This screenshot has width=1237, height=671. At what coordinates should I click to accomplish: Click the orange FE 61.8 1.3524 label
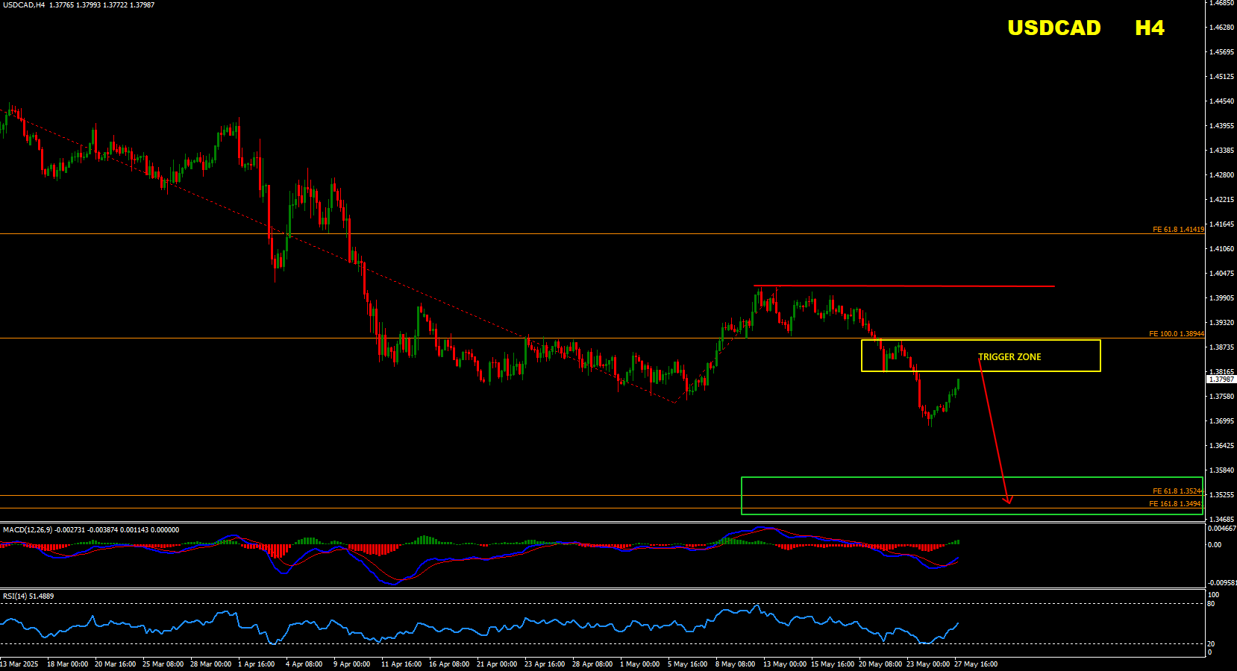pyautogui.click(x=1177, y=491)
